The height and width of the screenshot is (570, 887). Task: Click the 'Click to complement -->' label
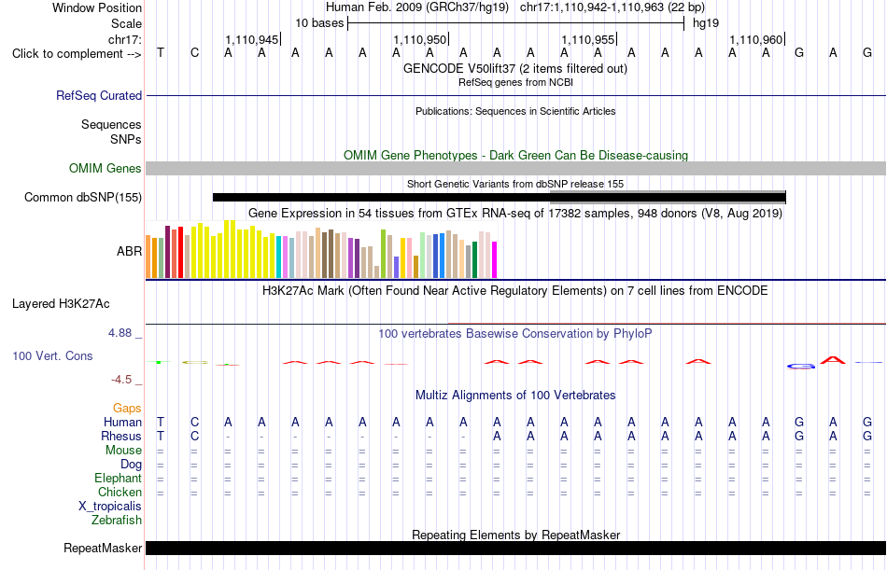point(77,54)
